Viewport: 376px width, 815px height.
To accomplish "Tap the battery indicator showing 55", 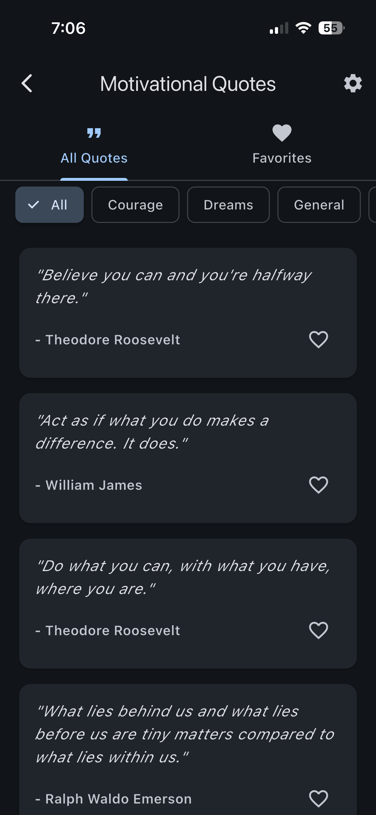I will pyautogui.click(x=330, y=28).
